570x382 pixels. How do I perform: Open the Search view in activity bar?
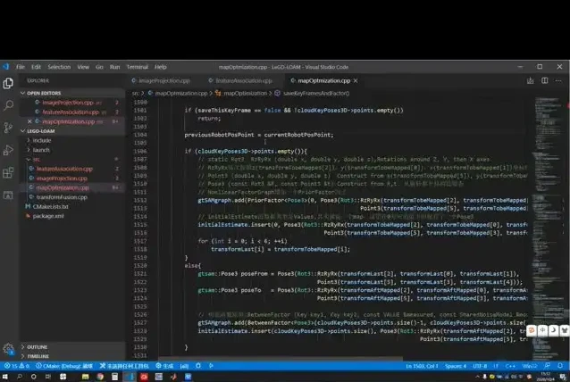[x=8, y=105]
